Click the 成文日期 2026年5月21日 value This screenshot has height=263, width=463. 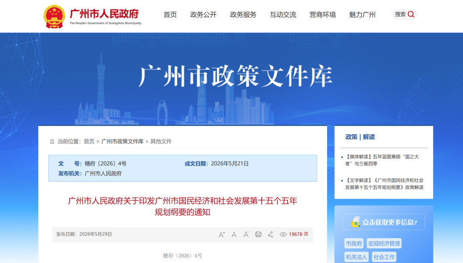[230, 164]
